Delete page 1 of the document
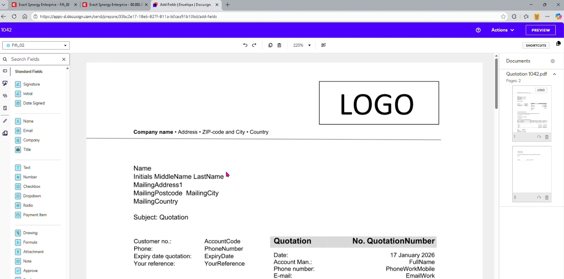Image resolution: width=564 pixels, height=279 pixels. (x=547, y=137)
